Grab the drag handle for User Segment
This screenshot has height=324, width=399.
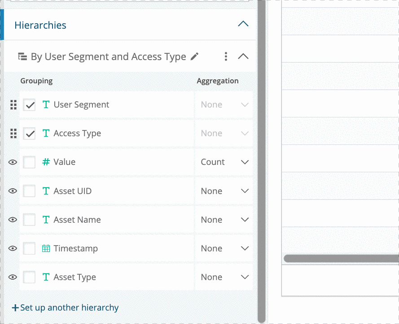[x=13, y=105]
